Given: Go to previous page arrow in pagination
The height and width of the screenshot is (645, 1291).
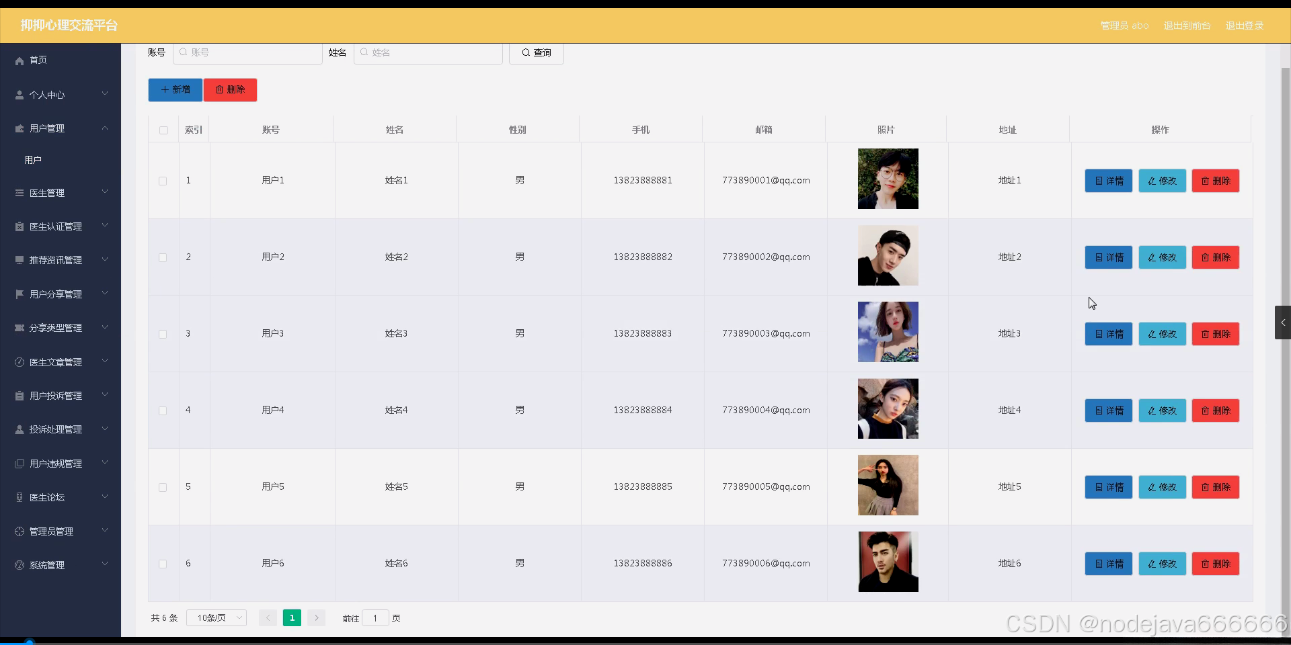Looking at the screenshot, I should pos(268,618).
